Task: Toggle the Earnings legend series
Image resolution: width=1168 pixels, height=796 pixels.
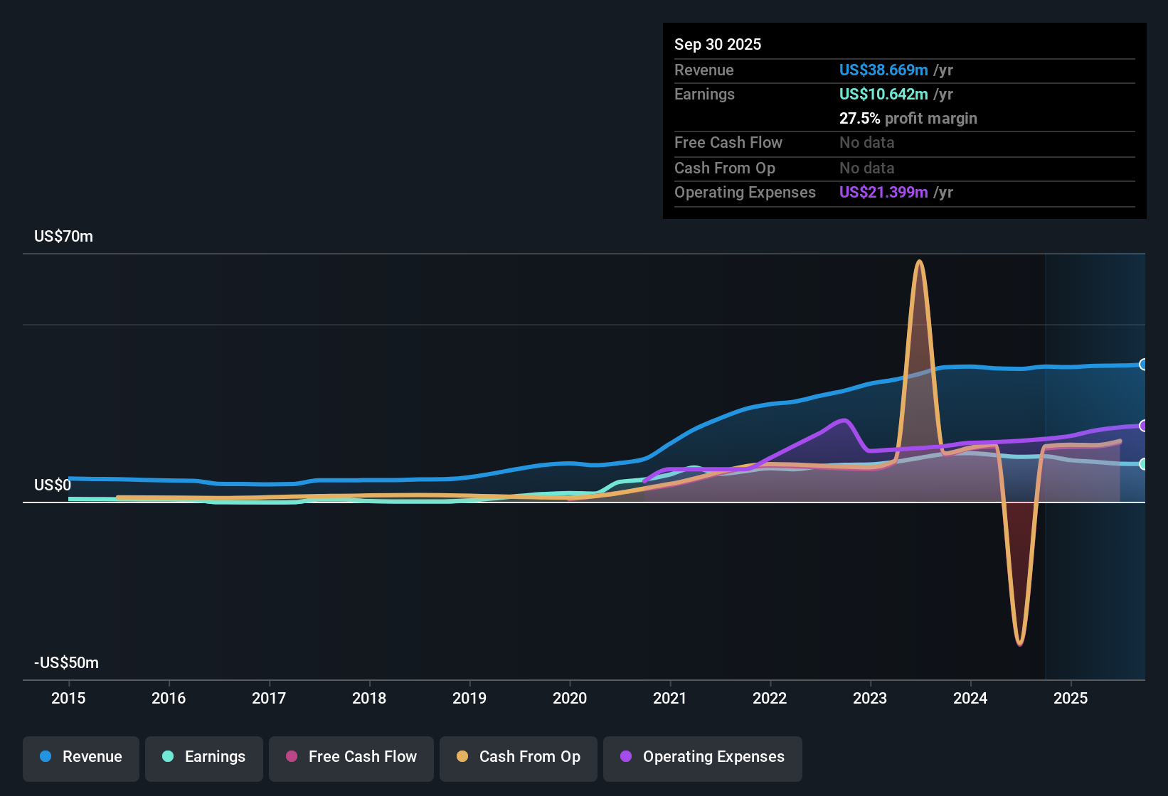Action: [x=204, y=758]
